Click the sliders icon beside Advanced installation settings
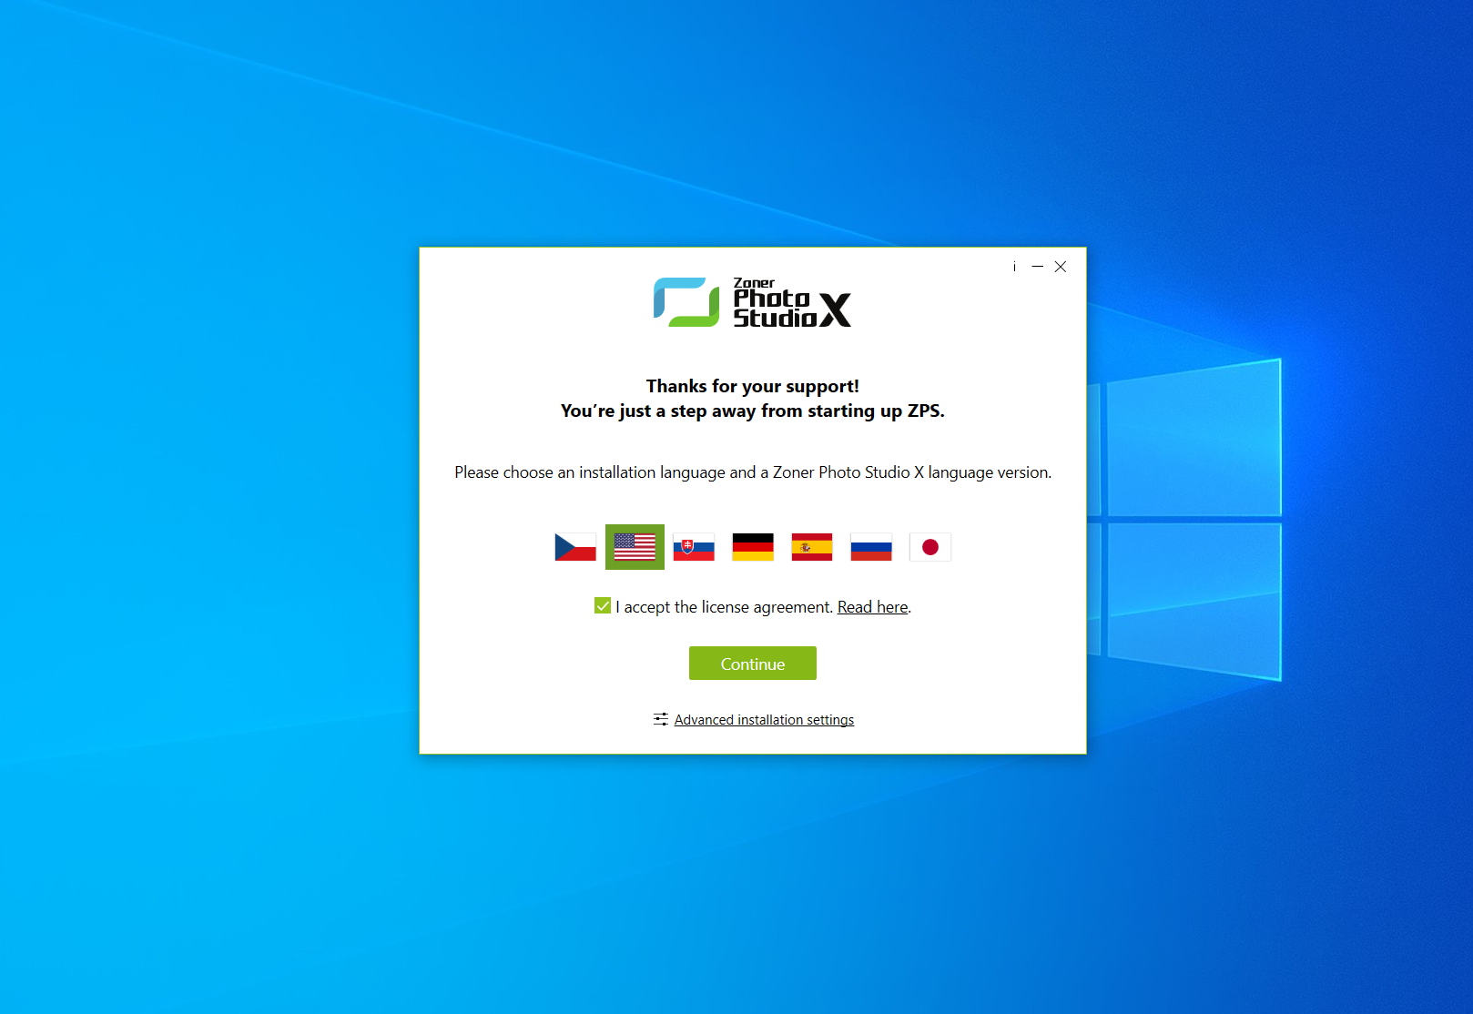The image size is (1473, 1014). (x=661, y=719)
